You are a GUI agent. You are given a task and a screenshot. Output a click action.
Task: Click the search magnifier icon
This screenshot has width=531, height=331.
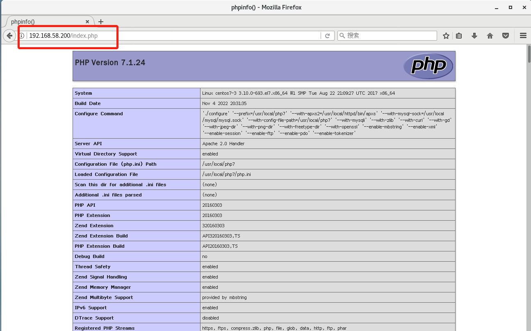point(342,36)
